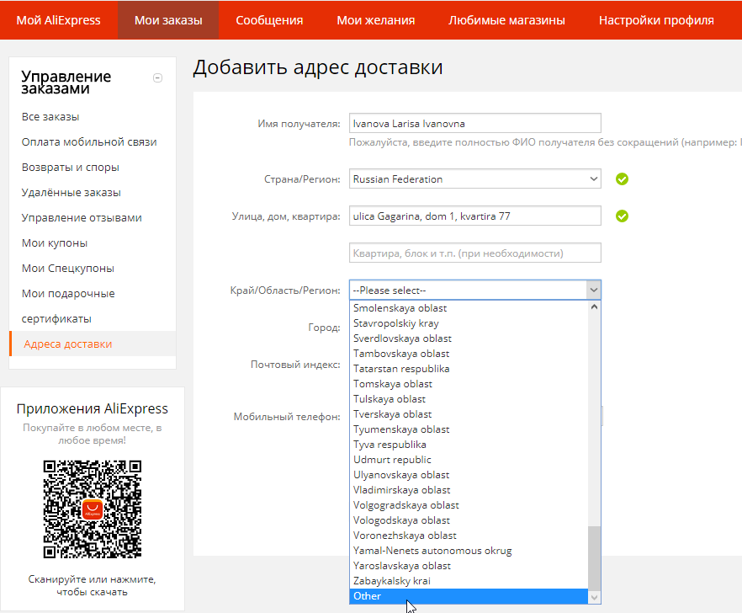
Task: Switch to Любимые магазины tab
Action: coord(506,20)
